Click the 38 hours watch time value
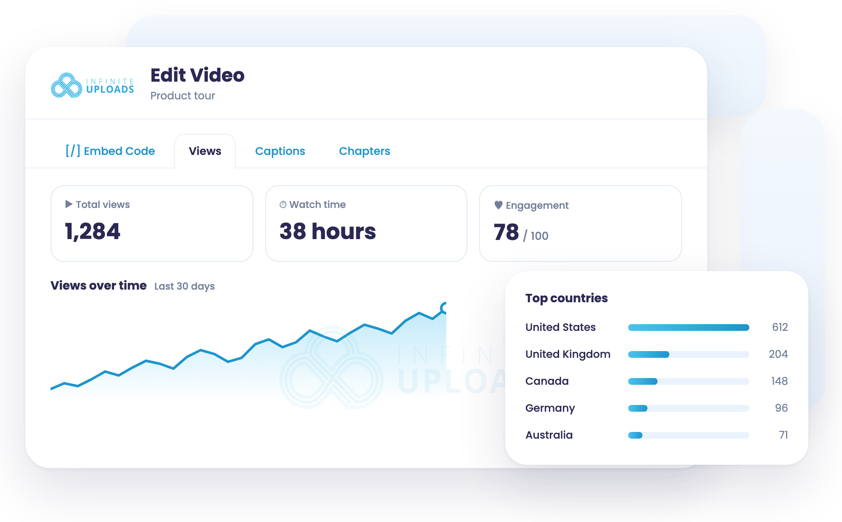This screenshot has height=522, width=842. click(328, 232)
